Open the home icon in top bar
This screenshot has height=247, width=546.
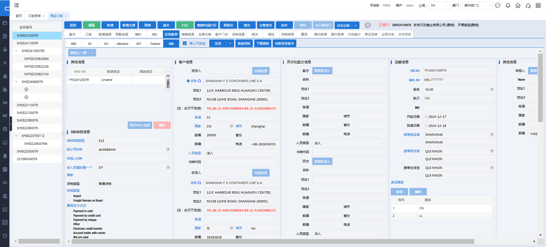click(x=518, y=6)
